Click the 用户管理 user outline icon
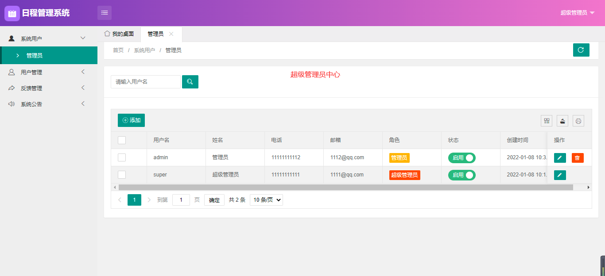 point(12,72)
